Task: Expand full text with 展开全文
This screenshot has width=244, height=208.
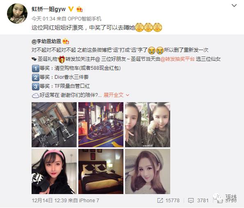Action: tap(114, 95)
